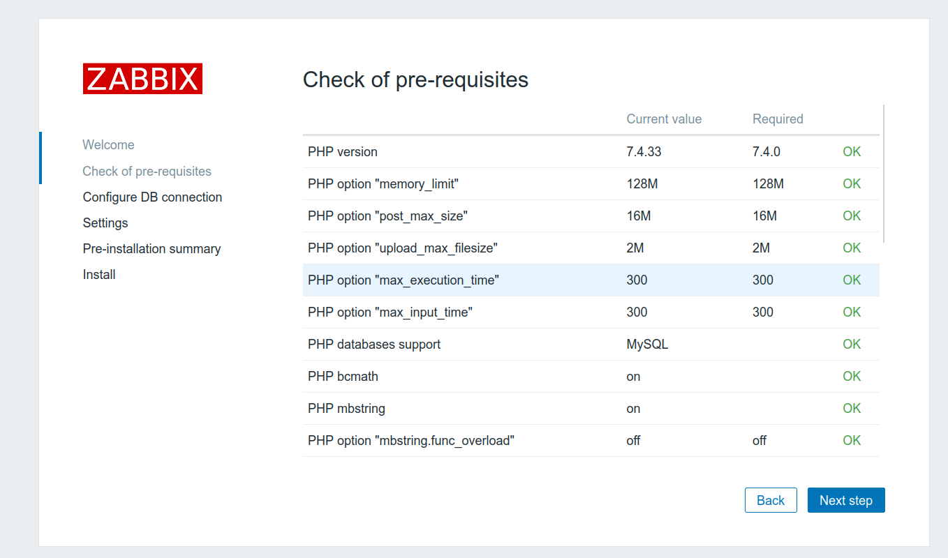
Task: Click the max_input_time option row
Action: pos(591,312)
